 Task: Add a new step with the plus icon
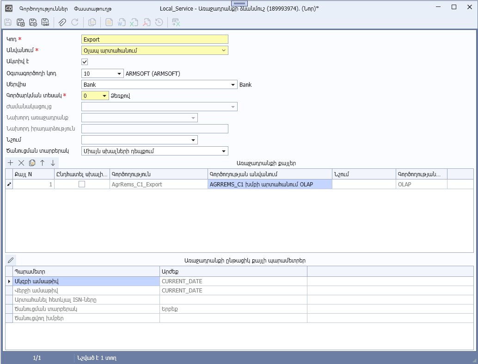(x=11, y=163)
